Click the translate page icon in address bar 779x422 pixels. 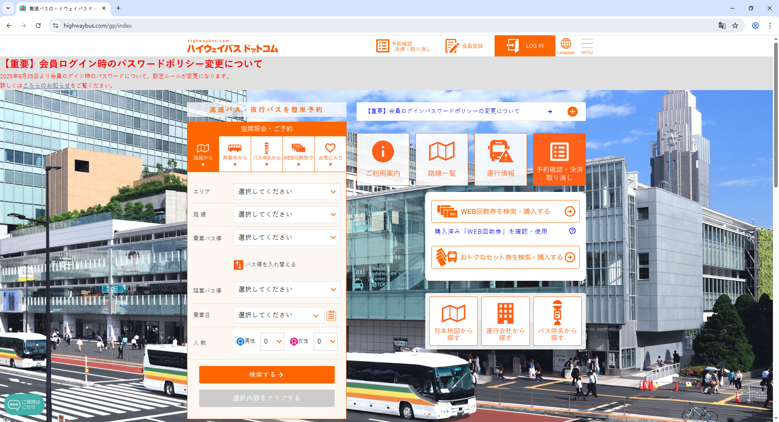722,26
